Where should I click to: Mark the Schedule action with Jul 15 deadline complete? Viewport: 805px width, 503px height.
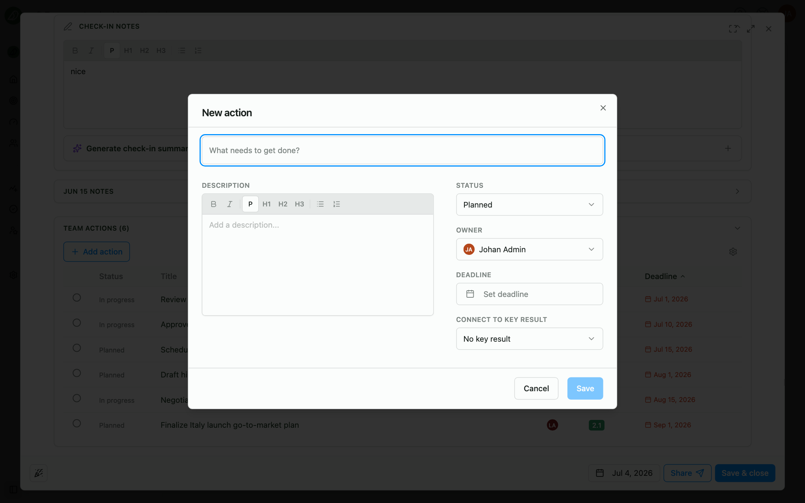coord(77,348)
